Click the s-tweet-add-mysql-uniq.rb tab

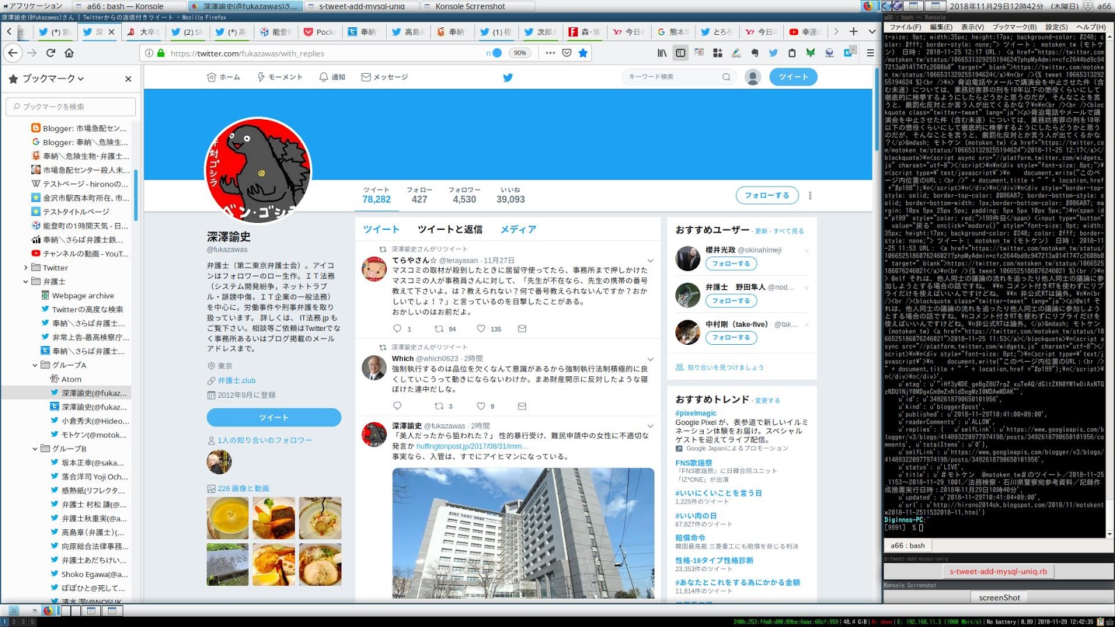tap(998, 571)
